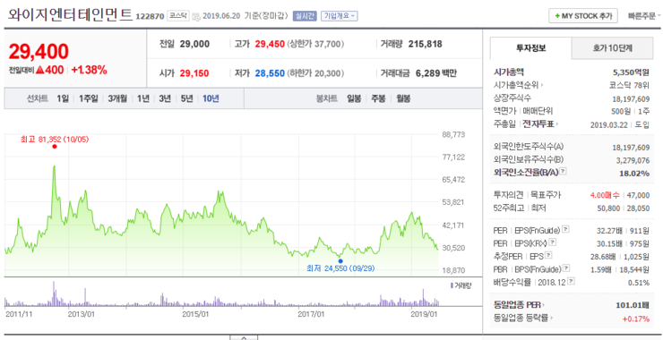Click the help icon beside BPS(FnGuide)

pyautogui.click(x=565, y=268)
